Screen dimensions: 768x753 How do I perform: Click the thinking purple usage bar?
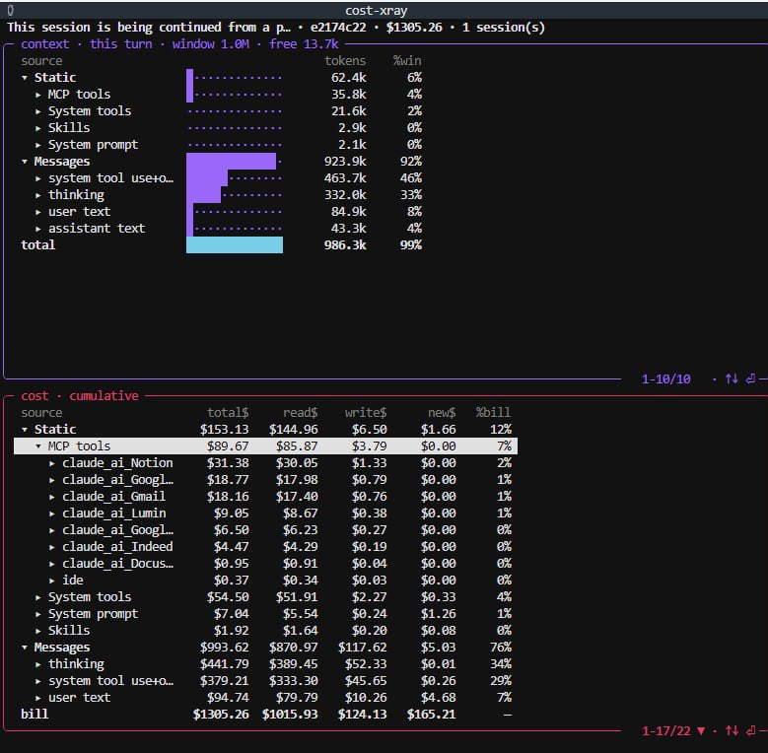(204, 195)
